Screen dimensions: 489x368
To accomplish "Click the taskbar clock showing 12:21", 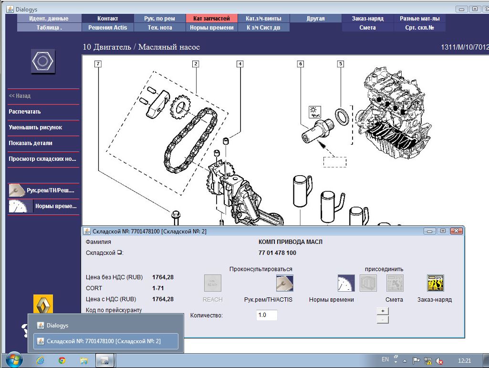I will click(464, 361).
